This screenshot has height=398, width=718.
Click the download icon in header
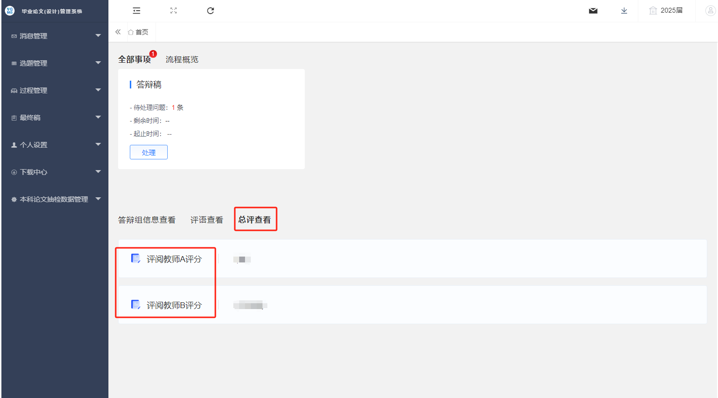pyautogui.click(x=624, y=11)
